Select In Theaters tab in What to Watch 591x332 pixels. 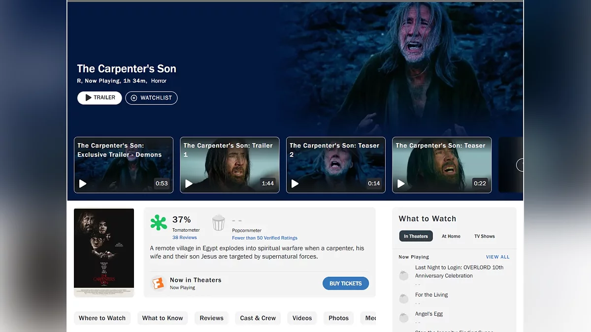[x=416, y=236]
